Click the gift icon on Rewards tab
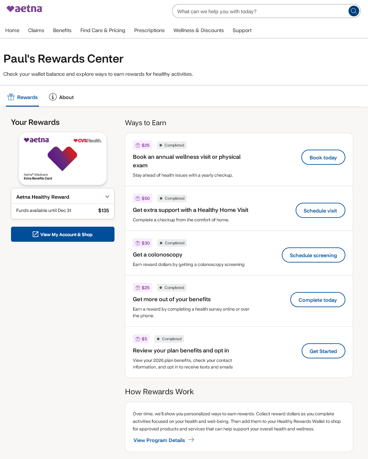Viewport: 368px width, 459px height. point(11,97)
